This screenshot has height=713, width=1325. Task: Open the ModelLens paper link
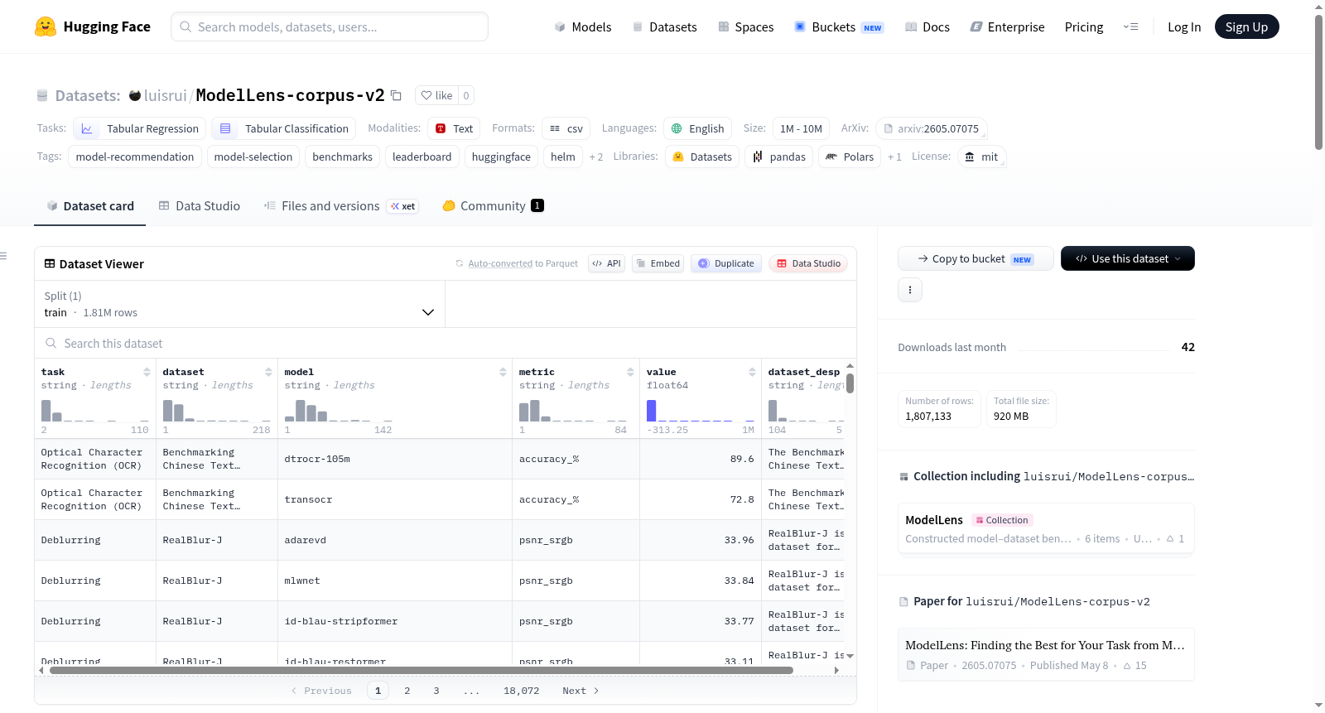pos(1046,654)
